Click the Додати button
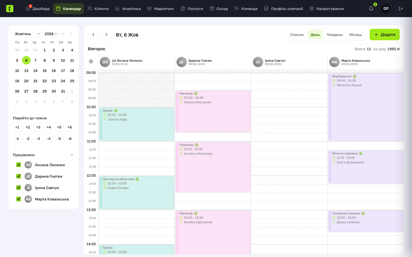Image resolution: width=412 pixels, height=257 pixels. (385, 35)
